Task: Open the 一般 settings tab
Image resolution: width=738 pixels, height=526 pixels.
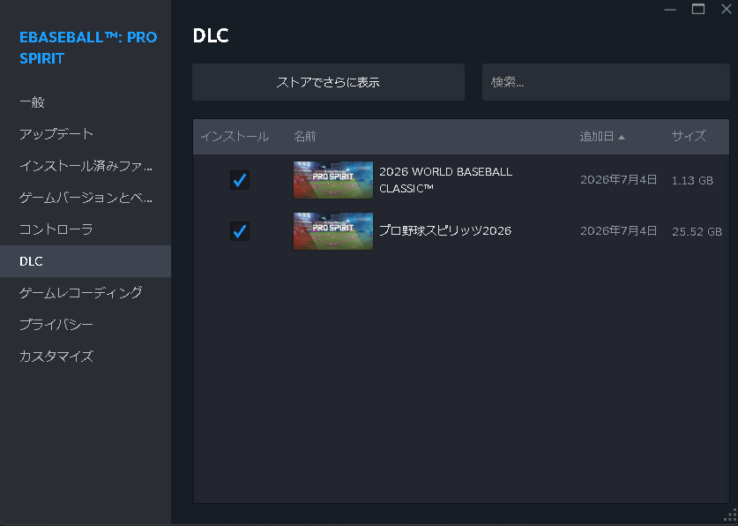Action: point(86,102)
